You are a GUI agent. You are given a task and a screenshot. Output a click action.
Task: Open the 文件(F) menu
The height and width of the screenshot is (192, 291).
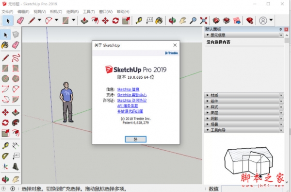click(x=7, y=12)
